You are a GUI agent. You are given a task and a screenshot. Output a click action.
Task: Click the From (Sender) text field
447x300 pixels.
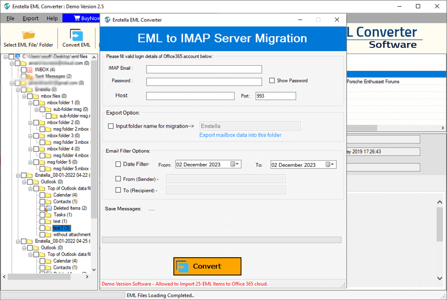tap(226, 179)
